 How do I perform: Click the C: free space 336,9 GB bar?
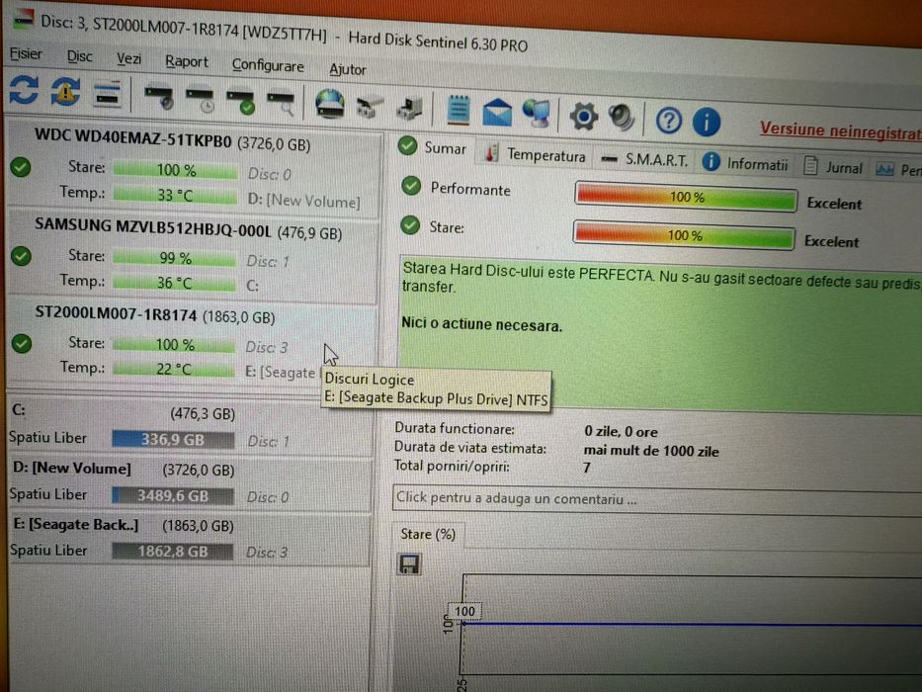pos(173,440)
